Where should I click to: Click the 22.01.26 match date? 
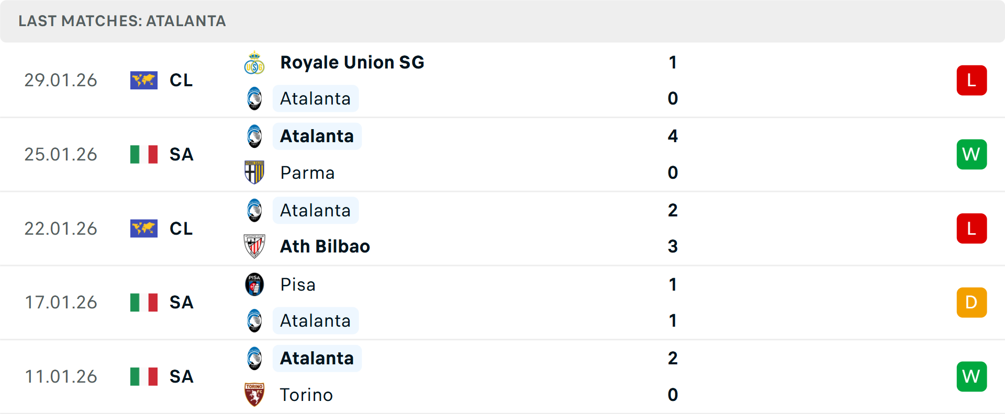(61, 229)
